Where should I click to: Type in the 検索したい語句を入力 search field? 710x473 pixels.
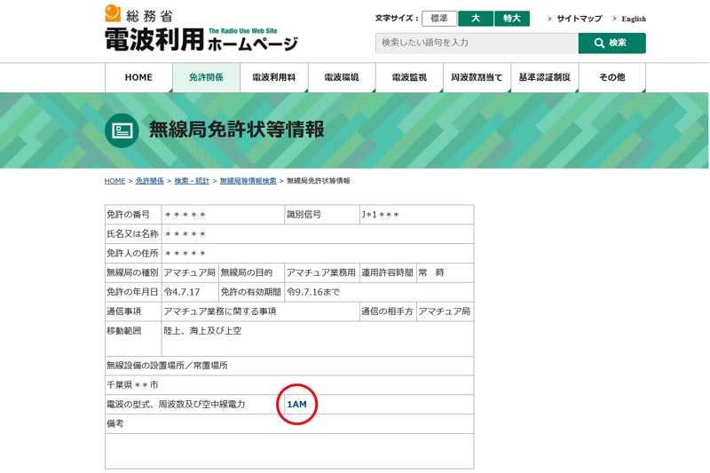pyautogui.click(x=477, y=43)
